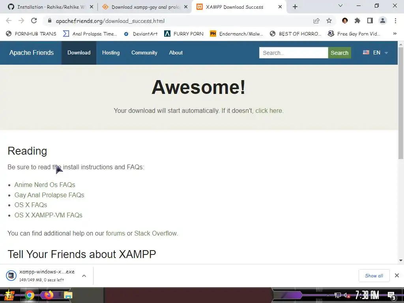Switch to the Download xampp tab

[x=145, y=7]
